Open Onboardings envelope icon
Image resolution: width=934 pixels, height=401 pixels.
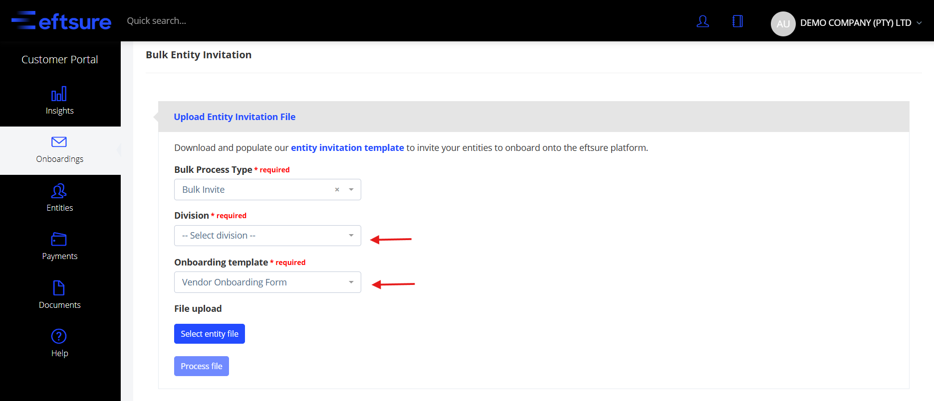click(x=59, y=142)
